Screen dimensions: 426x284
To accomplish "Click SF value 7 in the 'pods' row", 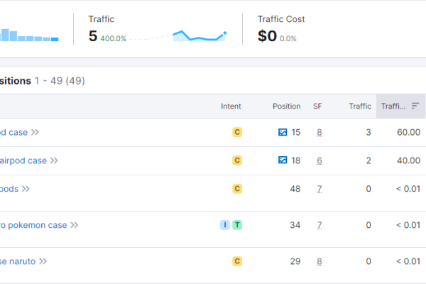I will click(x=319, y=189).
